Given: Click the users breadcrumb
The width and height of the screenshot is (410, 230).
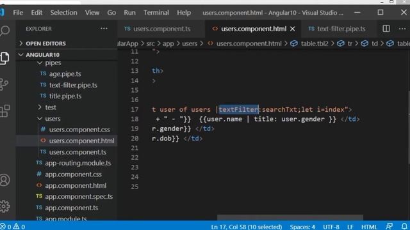Looking at the screenshot, I should pyautogui.click(x=190, y=43).
